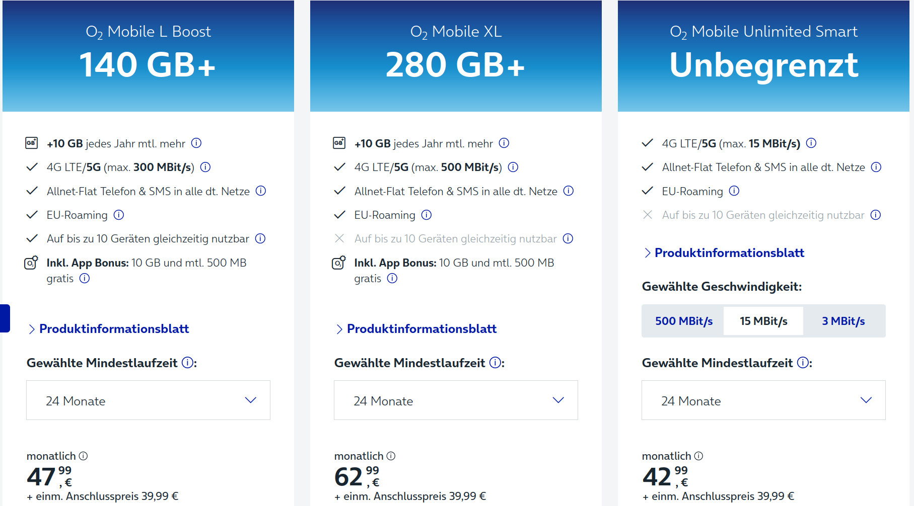Click the camera App Bonus icon on Mobile L Boost

coord(32,263)
